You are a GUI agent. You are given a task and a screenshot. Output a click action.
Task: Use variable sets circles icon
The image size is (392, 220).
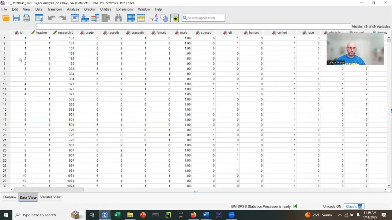(x=164, y=18)
